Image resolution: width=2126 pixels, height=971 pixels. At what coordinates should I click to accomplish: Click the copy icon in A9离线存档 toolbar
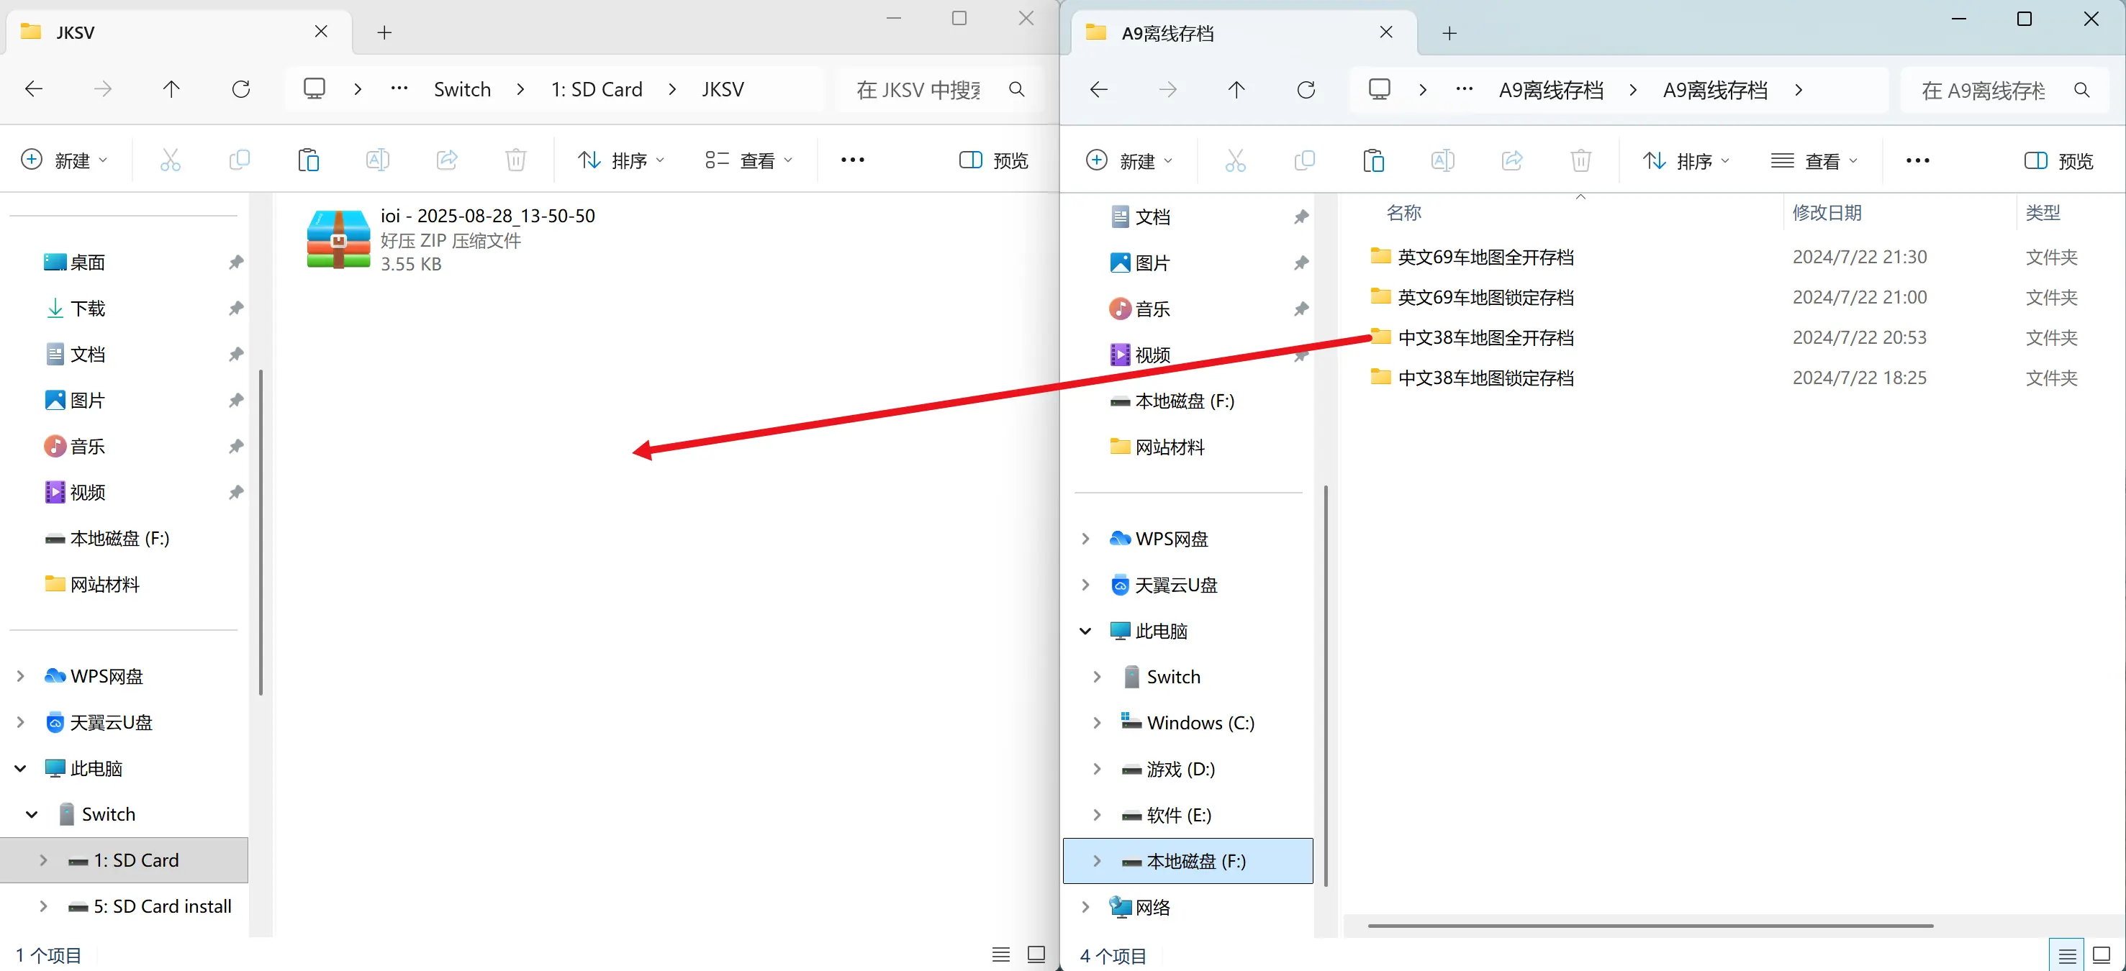[x=1305, y=161]
